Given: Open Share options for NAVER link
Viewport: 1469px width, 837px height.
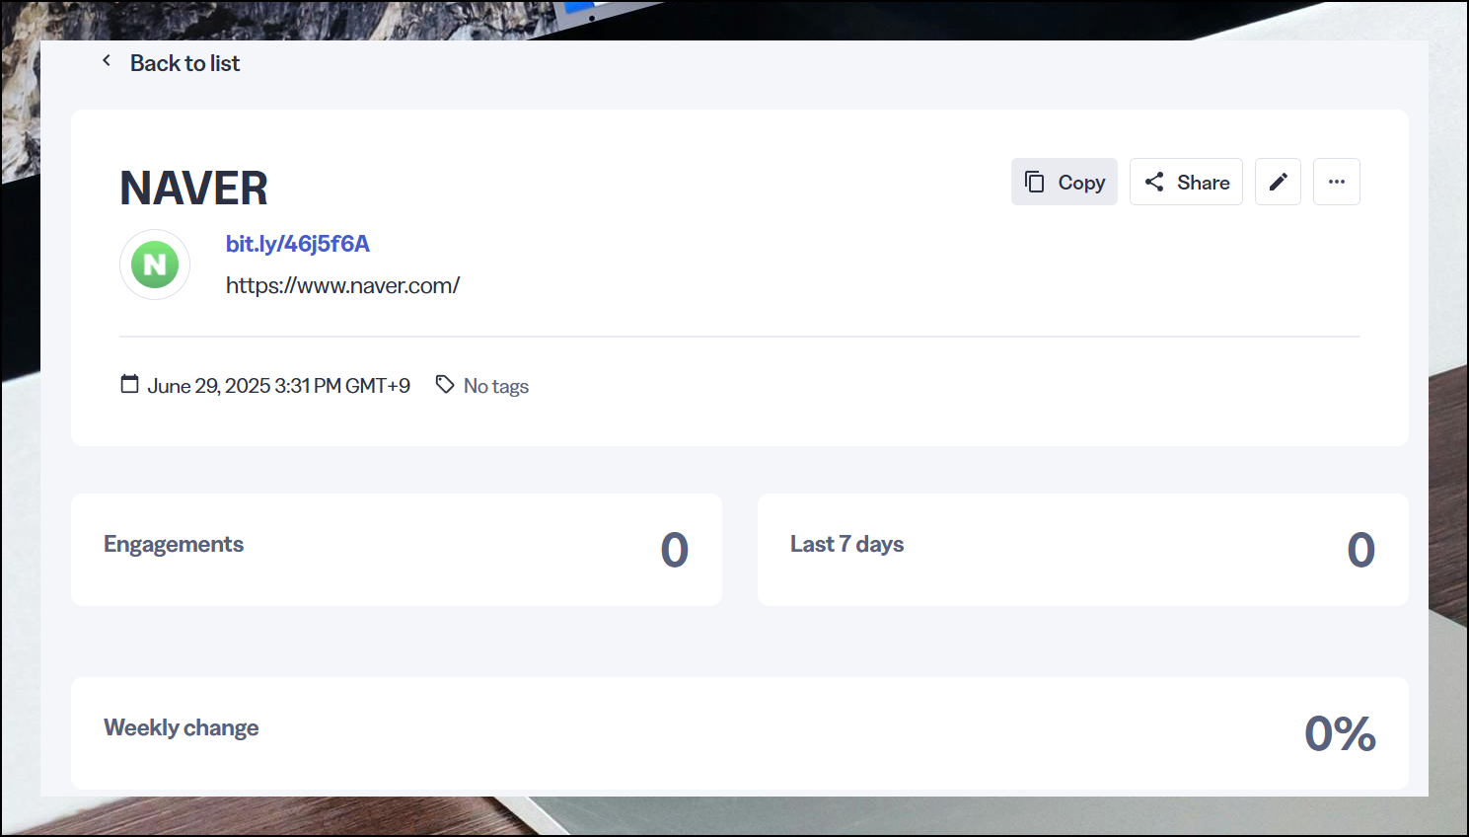Looking at the screenshot, I should tap(1186, 182).
